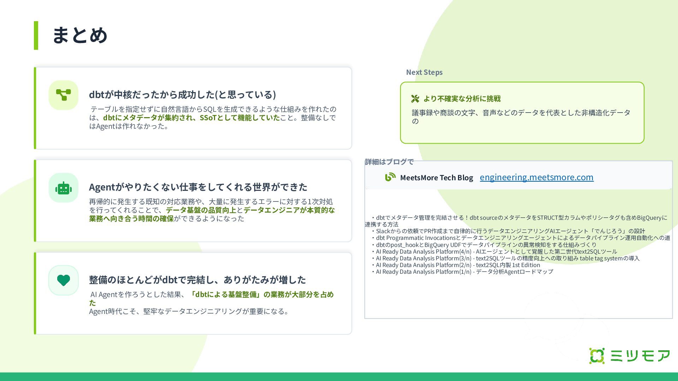Click the dbt node-tree icon
Viewport: 678px width, 381px height.
coord(64,95)
